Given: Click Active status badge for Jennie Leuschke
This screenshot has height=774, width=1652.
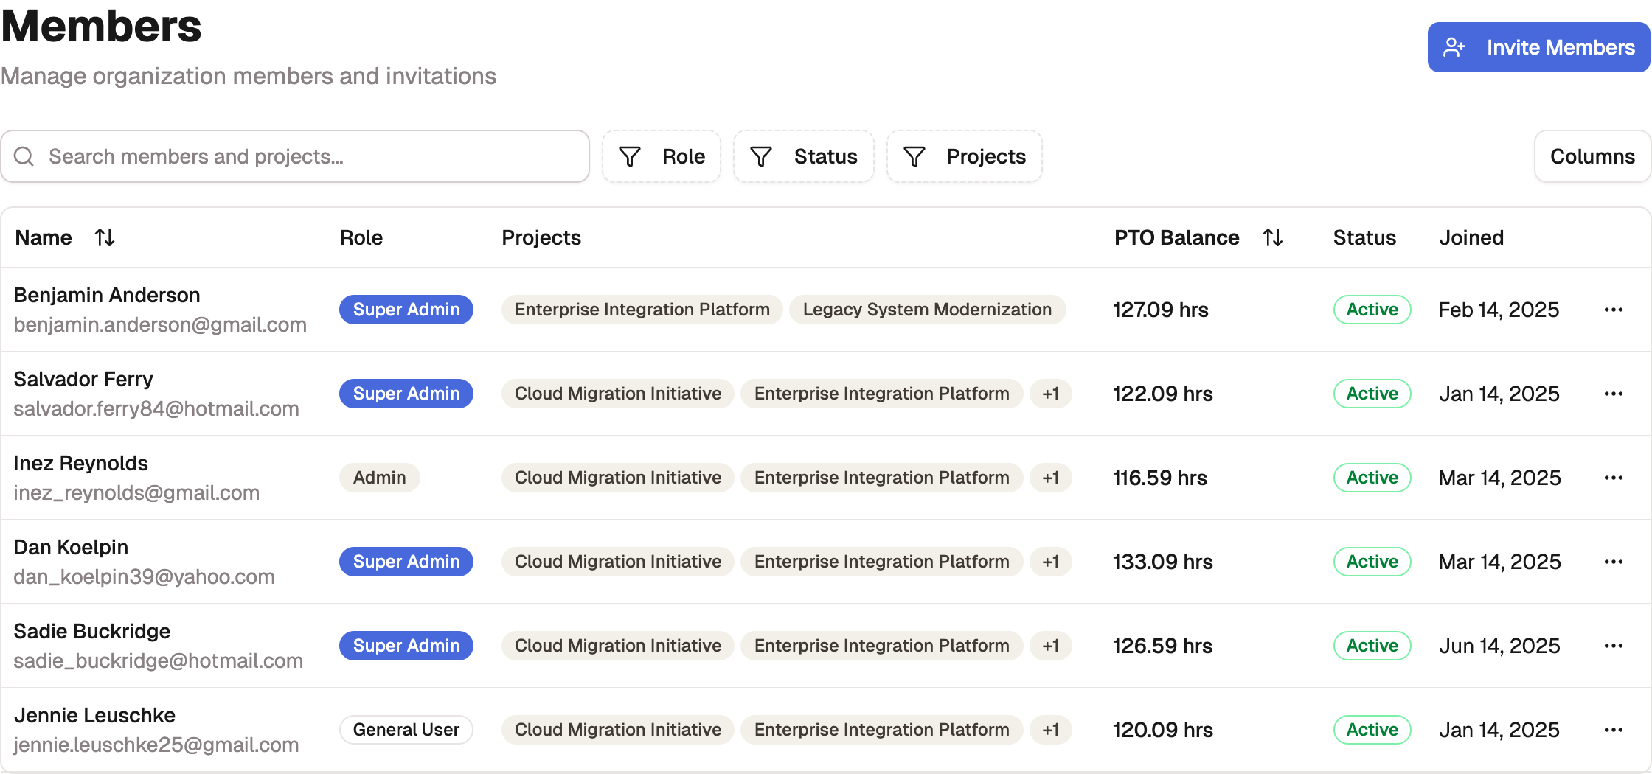Looking at the screenshot, I should tap(1372, 730).
